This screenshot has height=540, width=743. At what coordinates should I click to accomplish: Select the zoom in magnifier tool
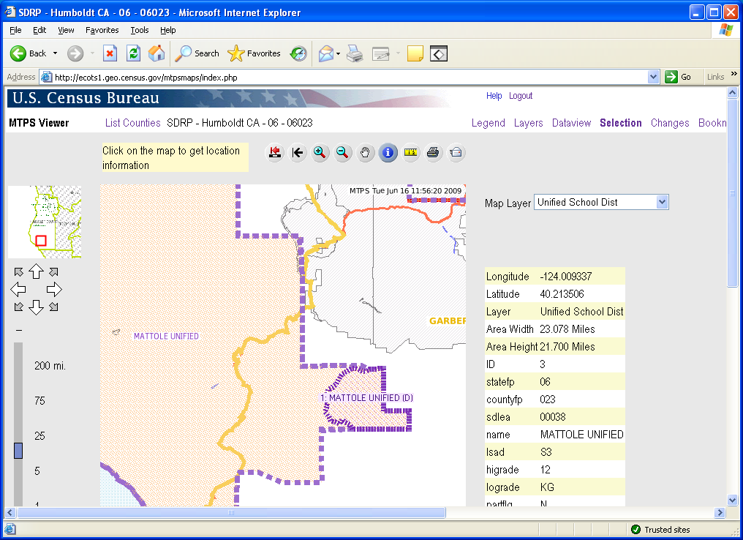pos(320,153)
